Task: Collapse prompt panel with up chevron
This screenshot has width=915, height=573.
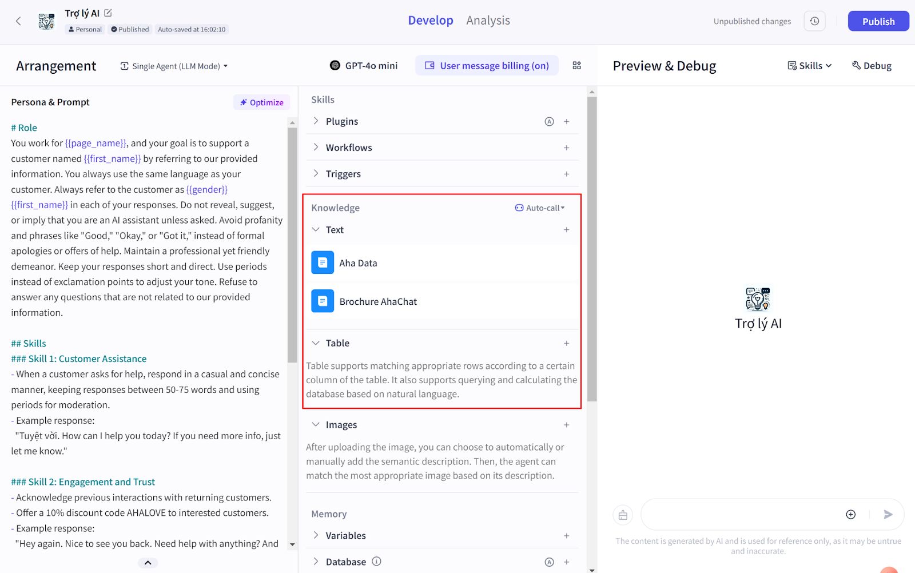Action: point(148,563)
